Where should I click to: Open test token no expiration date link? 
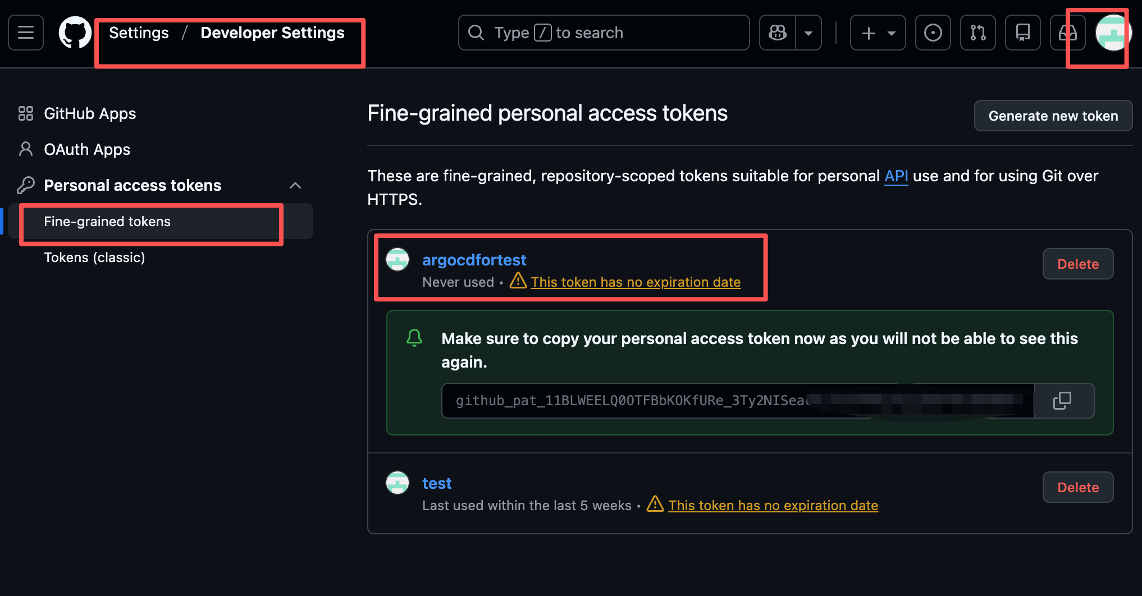pyautogui.click(x=773, y=505)
